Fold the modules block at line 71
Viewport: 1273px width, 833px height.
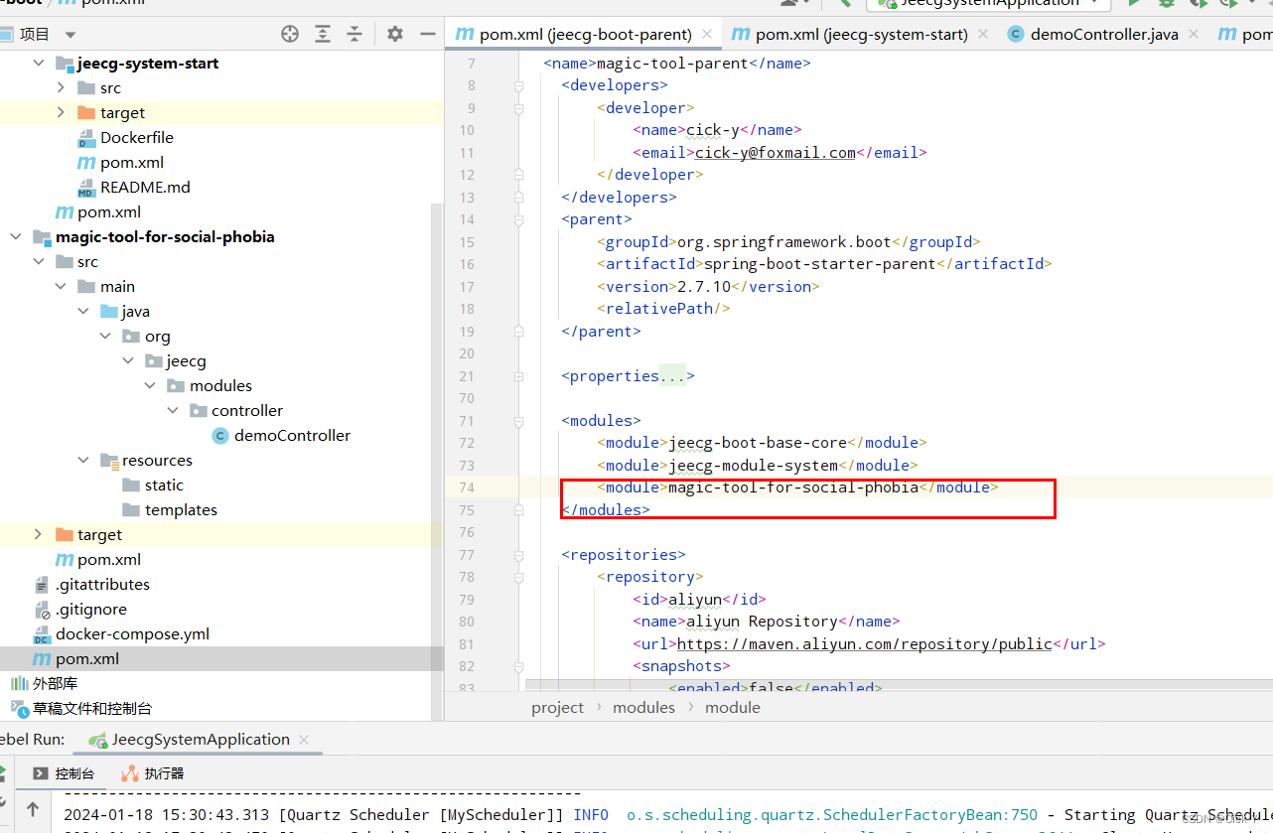[x=518, y=420]
